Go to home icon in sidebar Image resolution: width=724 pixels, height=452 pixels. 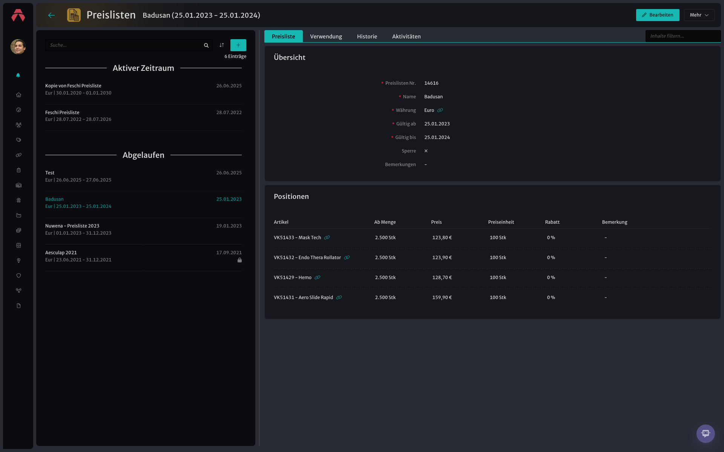[x=18, y=95]
